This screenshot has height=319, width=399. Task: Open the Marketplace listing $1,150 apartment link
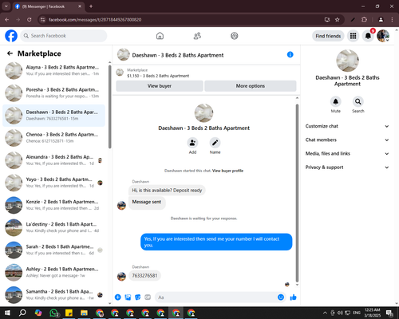tap(158, 76)
